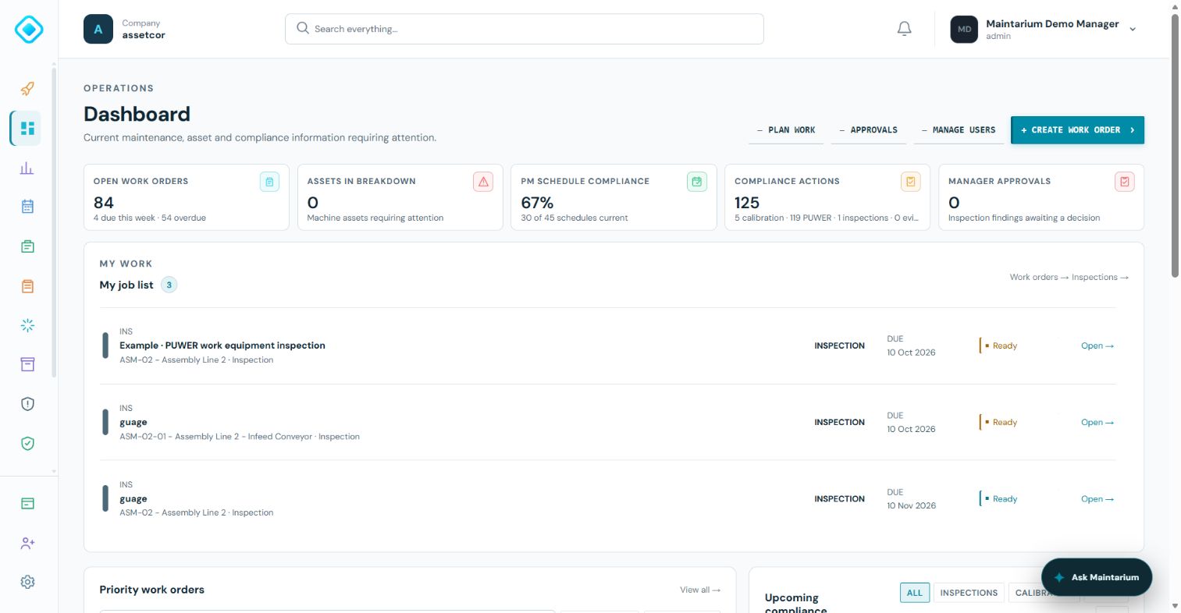Click the Manager Approvals clipboard icon
1181x613 pixels.
tap(1125, 182)
